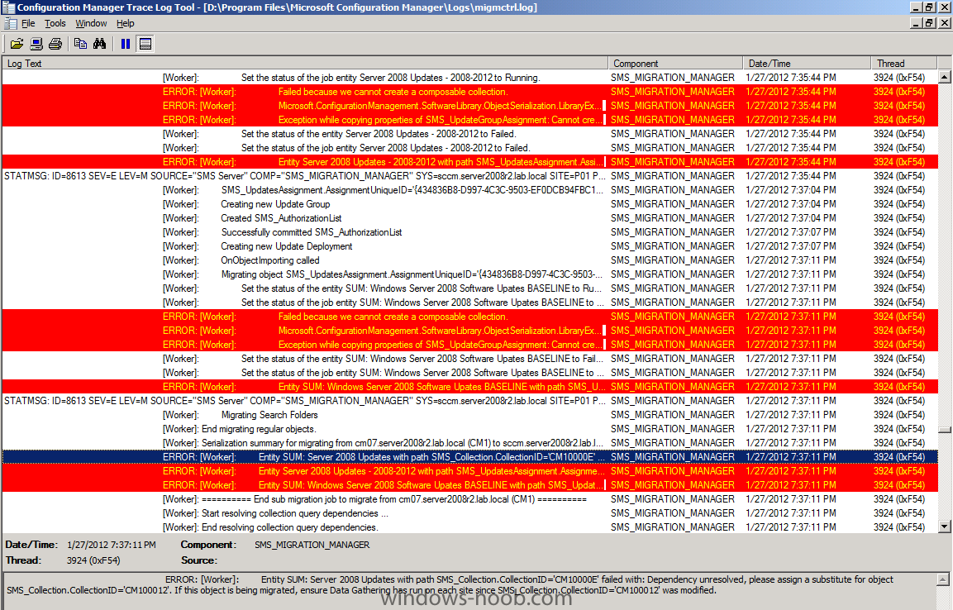Screen dimensions: 953x610
Task: Select row 'Set the status of the job entity Server 2008 Updates - 2008-2012 to Running'
Action: 469,78
